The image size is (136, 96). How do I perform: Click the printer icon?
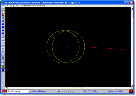tap(3, 18)
